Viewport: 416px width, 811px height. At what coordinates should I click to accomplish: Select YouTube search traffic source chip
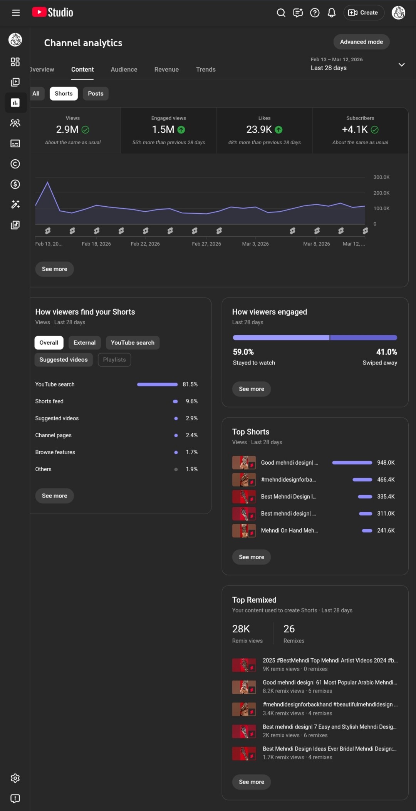(133, 342)
